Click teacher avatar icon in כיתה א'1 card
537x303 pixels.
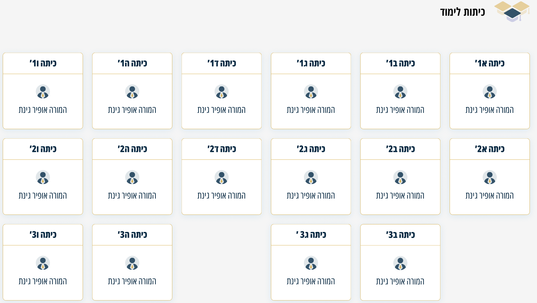(489, 92)
